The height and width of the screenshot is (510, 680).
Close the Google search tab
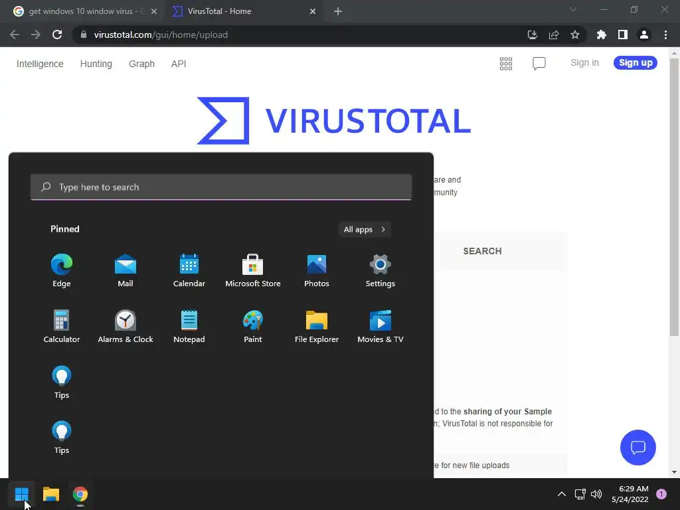click(154, 11)
